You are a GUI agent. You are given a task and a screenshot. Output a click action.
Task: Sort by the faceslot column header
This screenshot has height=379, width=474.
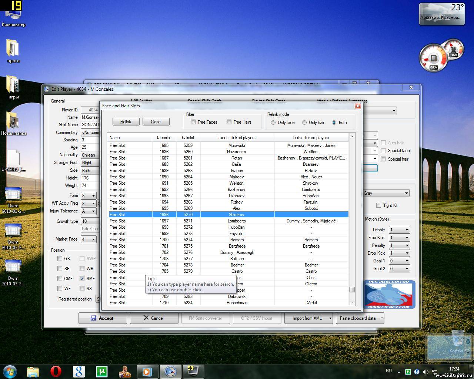pos(164,138)
